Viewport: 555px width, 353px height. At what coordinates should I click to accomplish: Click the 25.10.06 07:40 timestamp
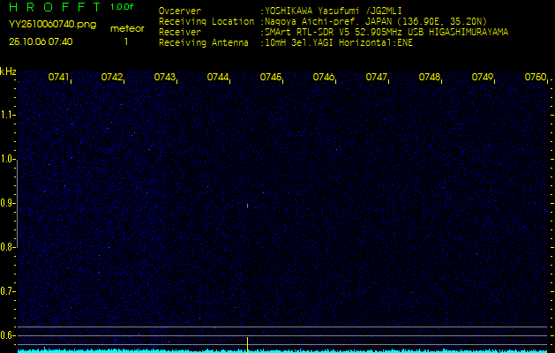tap(41, 41)
